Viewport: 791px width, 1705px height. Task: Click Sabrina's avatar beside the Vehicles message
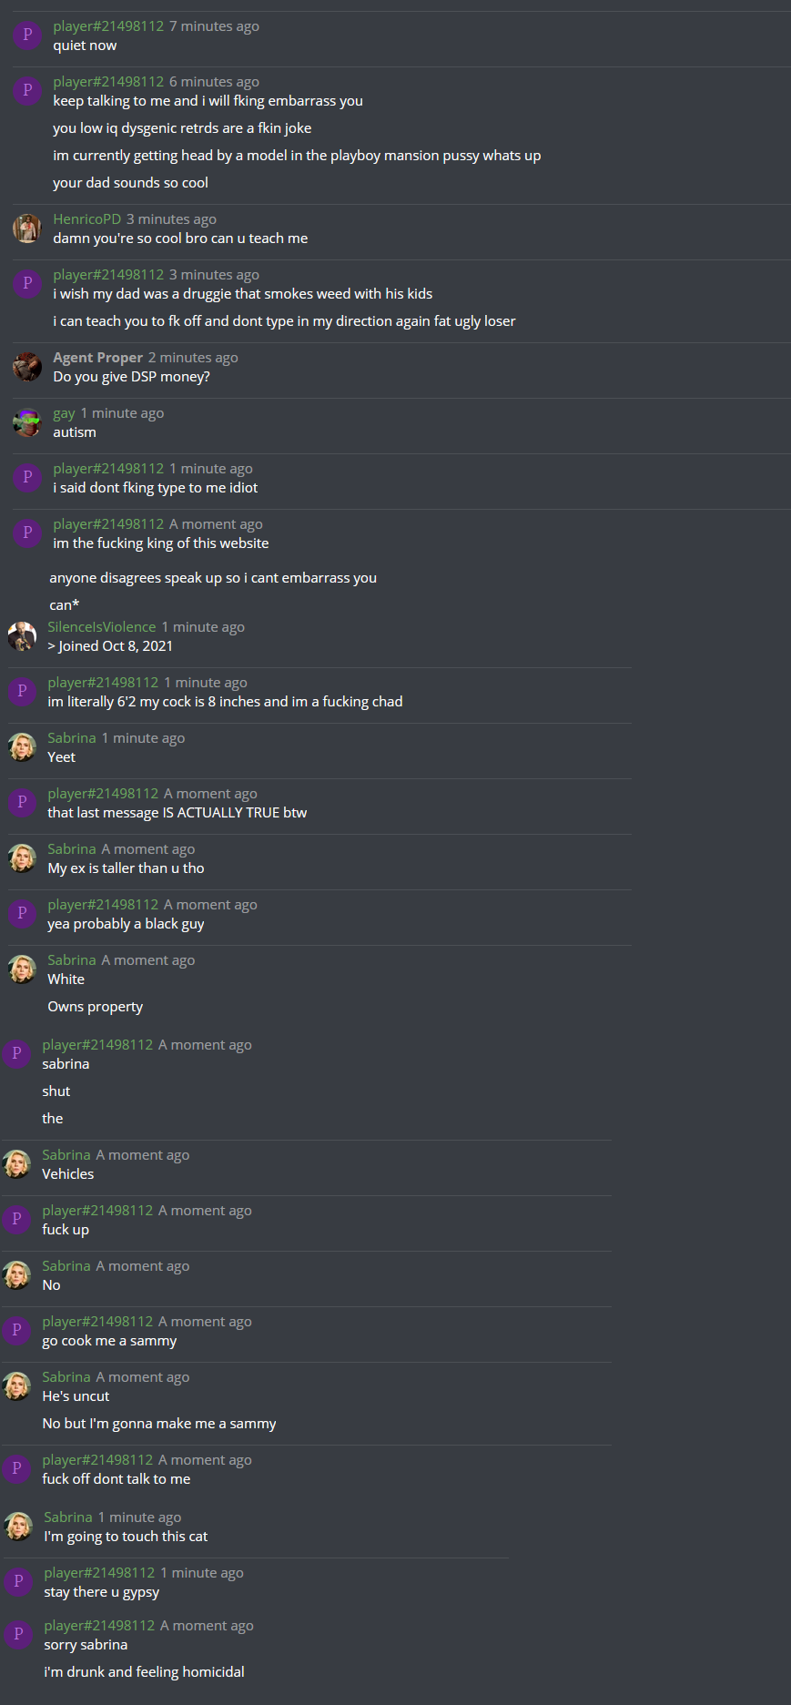16,1164
